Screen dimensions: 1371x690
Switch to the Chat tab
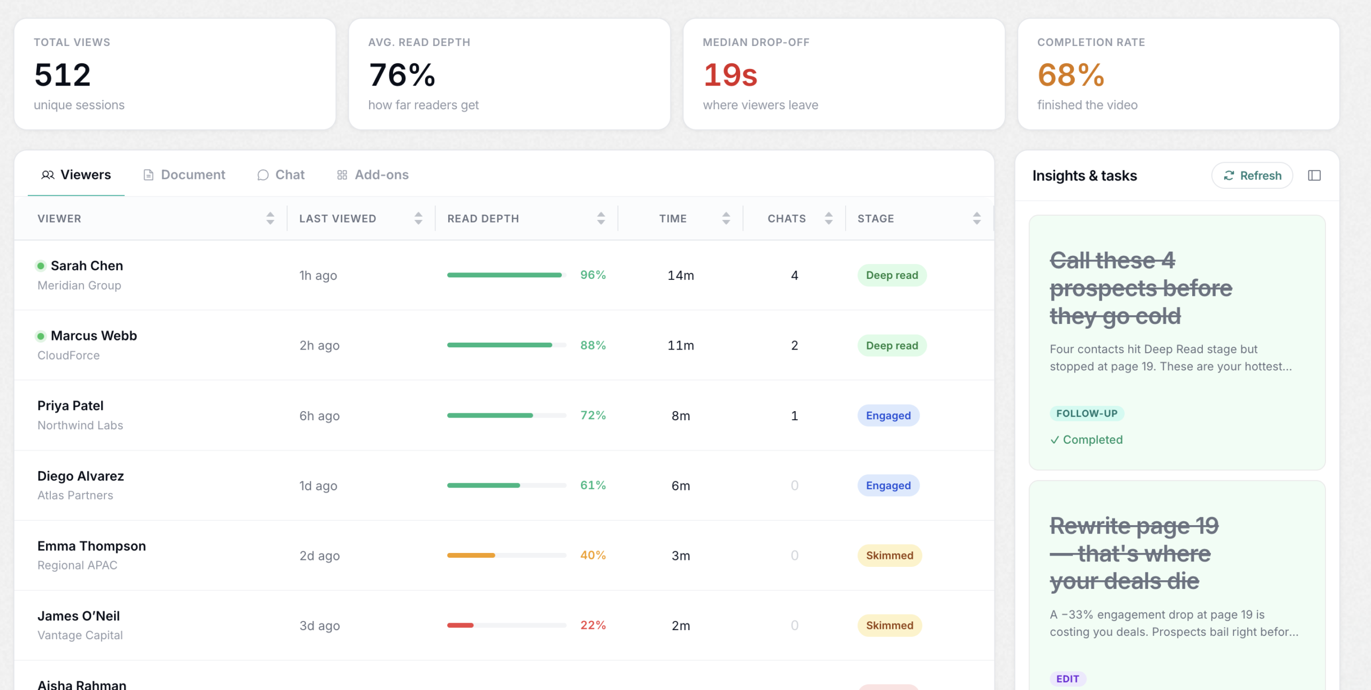[281, 175]
